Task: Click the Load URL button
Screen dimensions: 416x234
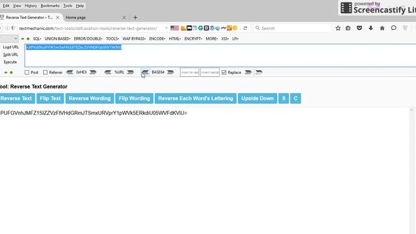Action: point(10,47)
